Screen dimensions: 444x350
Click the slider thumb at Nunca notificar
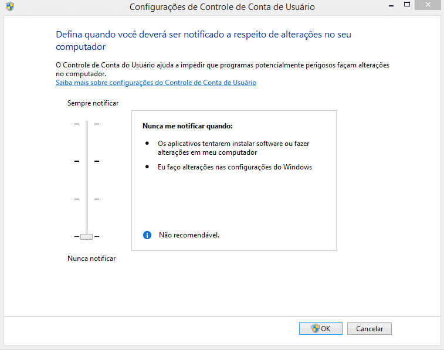point(86,236)
